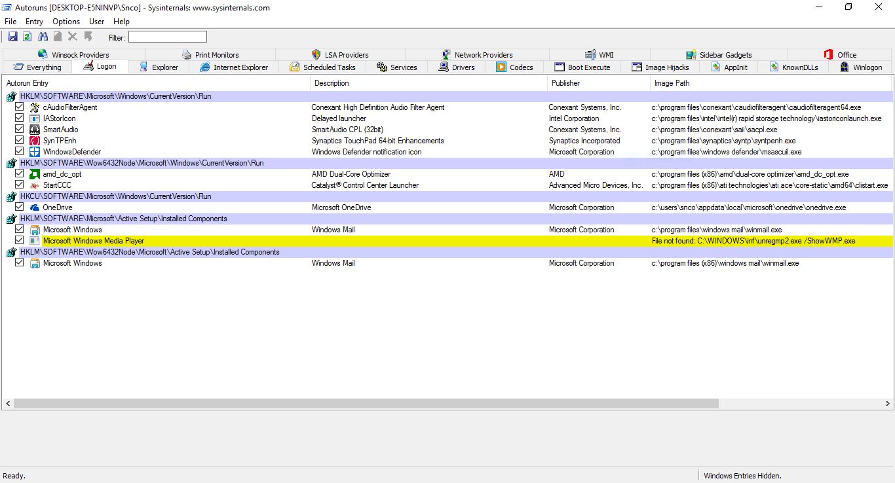Open the User menu

click(x=97, y=22)
